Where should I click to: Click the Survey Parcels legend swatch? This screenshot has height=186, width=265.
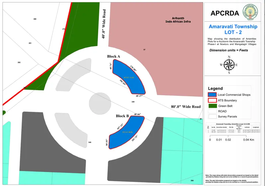(x=213, y=116)
